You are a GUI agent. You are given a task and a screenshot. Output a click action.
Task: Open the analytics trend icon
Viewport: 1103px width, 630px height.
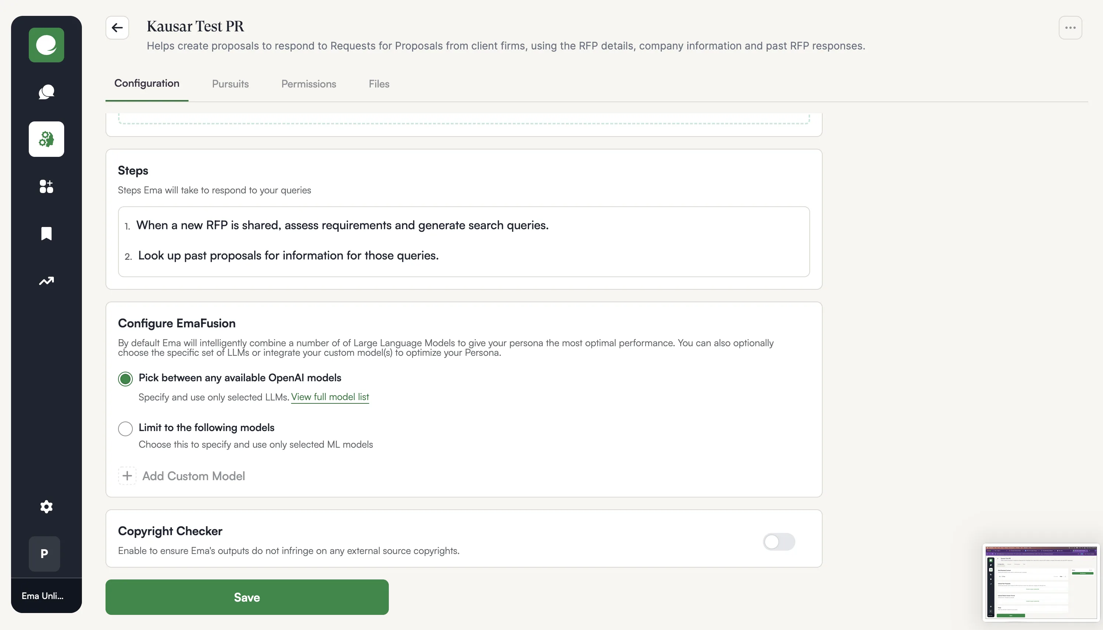click(46, 281)
